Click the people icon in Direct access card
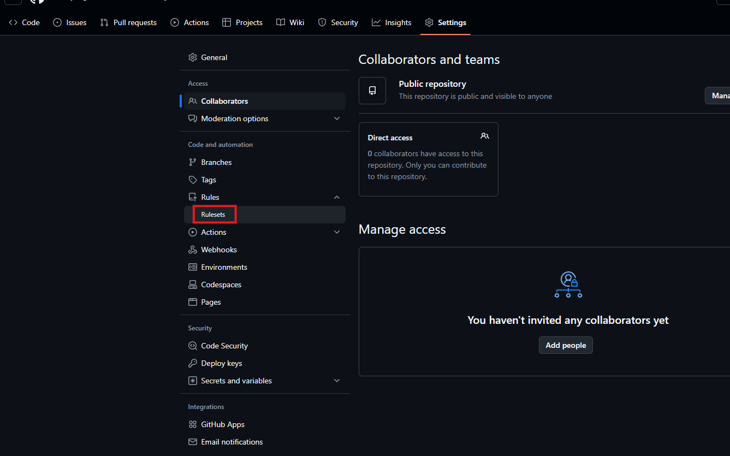The width and height of the screenshot is (730, 456). pos(485,136)
